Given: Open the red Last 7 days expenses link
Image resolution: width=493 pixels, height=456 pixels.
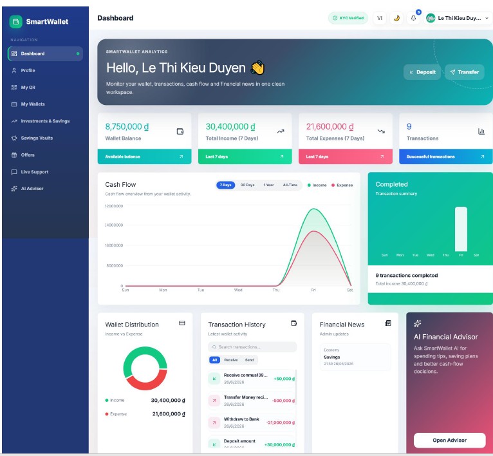Looking at the screenshot, I should [346, 157].
